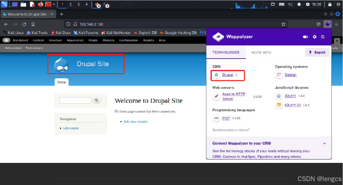Reload the current page
343x185 pixels.
24,24
